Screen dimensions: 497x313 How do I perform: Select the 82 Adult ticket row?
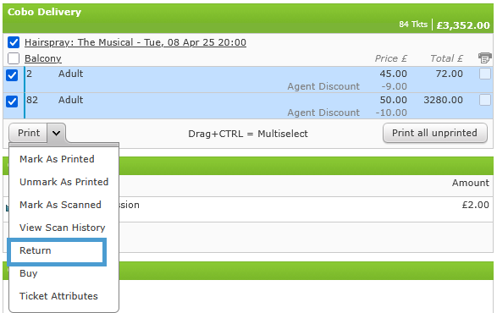pos(248,106)
